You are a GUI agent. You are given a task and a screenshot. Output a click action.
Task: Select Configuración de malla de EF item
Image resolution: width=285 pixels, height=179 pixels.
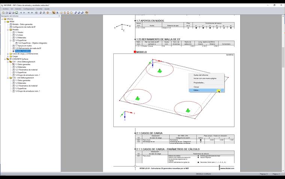[24, 27]
